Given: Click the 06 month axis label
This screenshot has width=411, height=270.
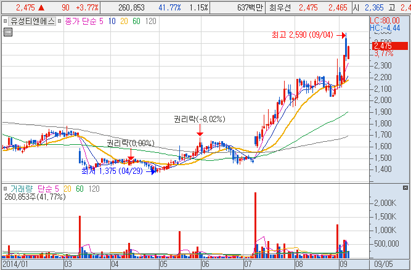Looking at the screenshot, I should [x=205, y=264].
